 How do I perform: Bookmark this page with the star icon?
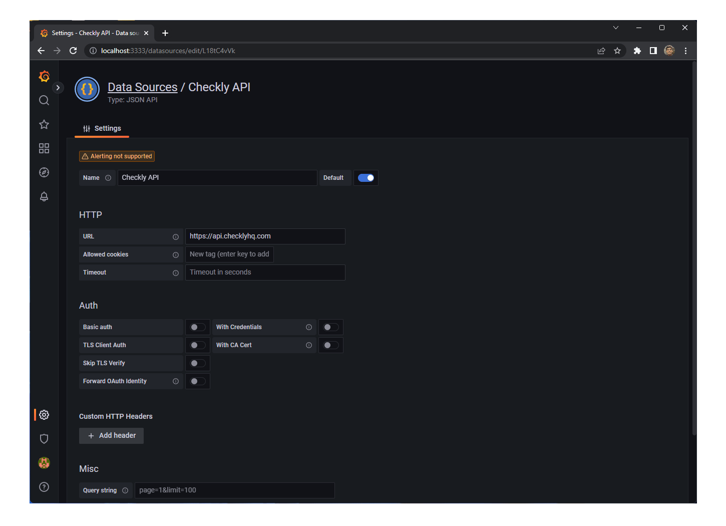[x=617, y=51]
